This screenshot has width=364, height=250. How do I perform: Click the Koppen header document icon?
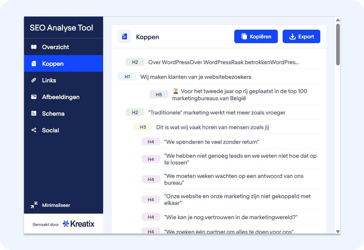(125, 37)
